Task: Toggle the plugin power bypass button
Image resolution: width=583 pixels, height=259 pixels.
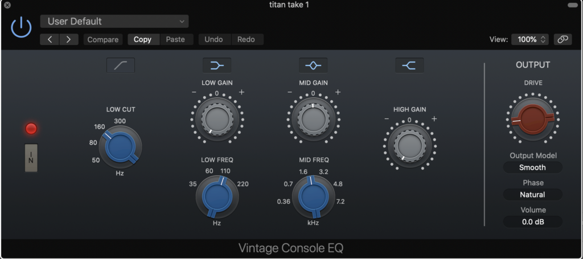Action: tap(22, 27)
